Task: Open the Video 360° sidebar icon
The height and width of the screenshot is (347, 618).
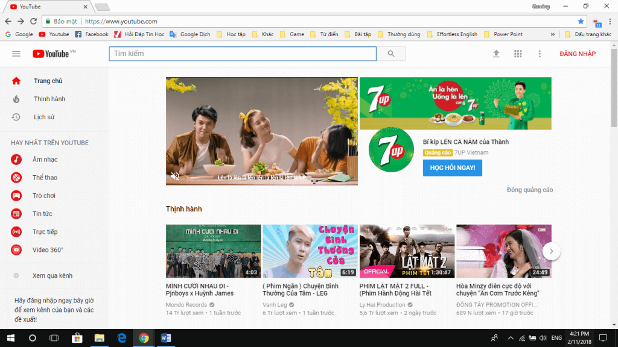Action: (x=17, y=249)
